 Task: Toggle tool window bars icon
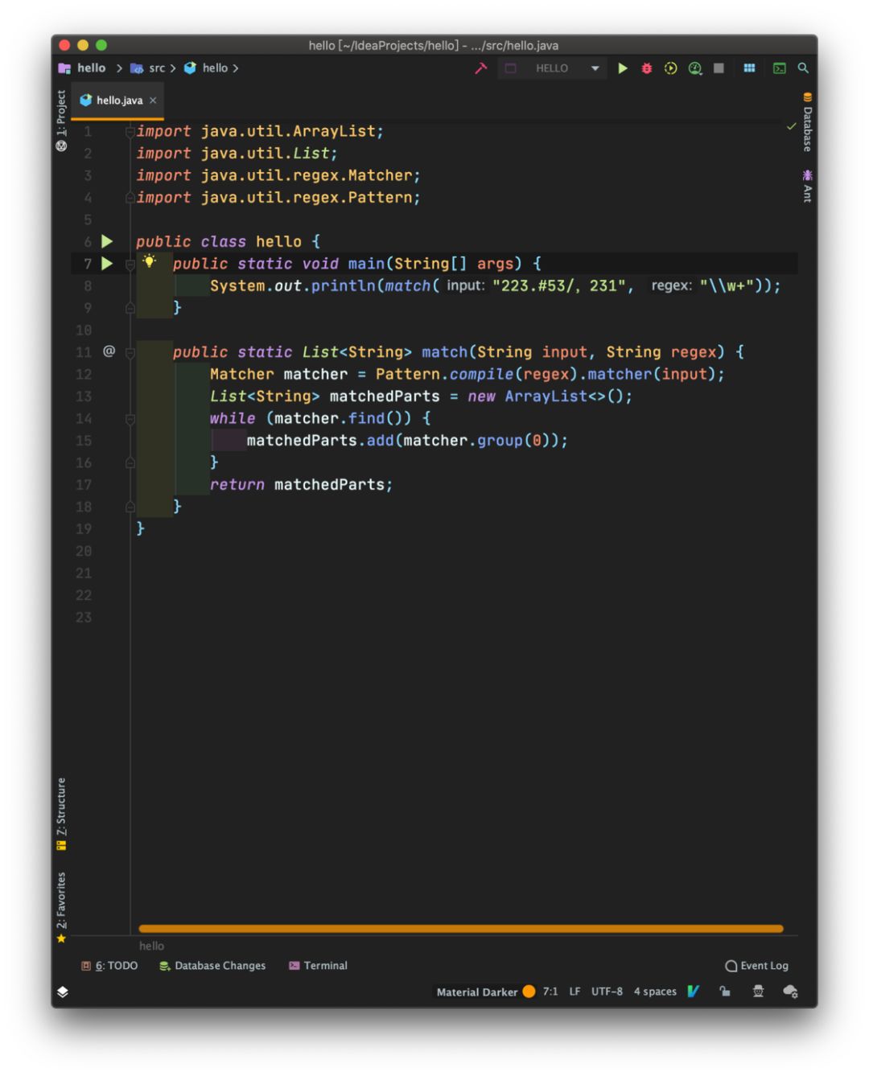tap(63, 992)
